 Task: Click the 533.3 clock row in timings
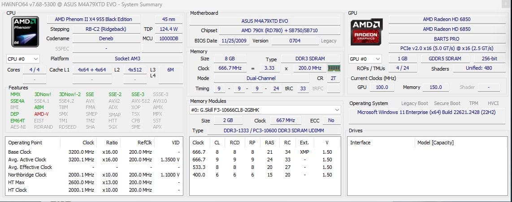[265, 167]
